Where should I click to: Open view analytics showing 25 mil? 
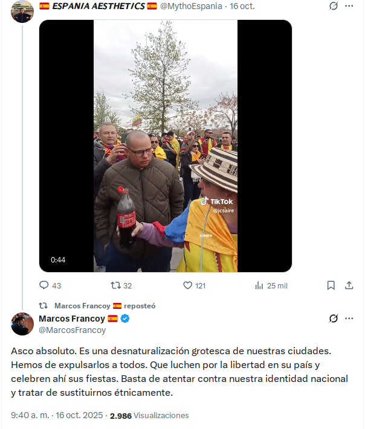259,285
